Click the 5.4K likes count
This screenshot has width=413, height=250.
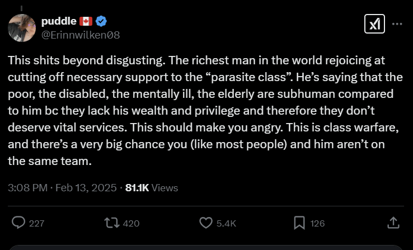click(x=226, y=224)
